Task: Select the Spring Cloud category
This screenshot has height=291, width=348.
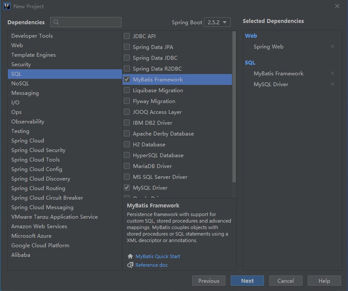Action: 28,140
